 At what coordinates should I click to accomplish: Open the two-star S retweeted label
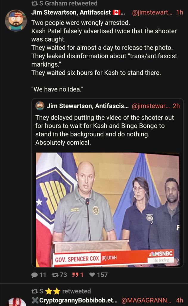click(65, 291)
